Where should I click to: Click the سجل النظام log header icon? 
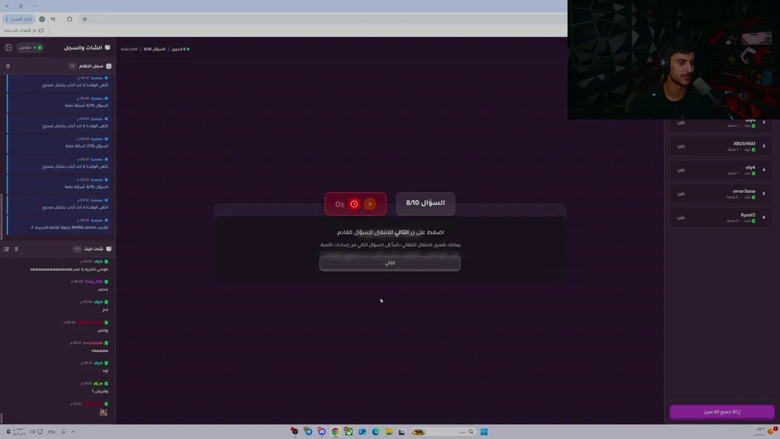click(x=108, y=66)
